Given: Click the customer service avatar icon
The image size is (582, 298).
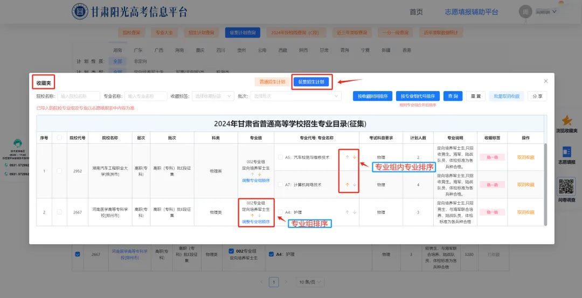Looking at the screenshot, I should (17, 143).
